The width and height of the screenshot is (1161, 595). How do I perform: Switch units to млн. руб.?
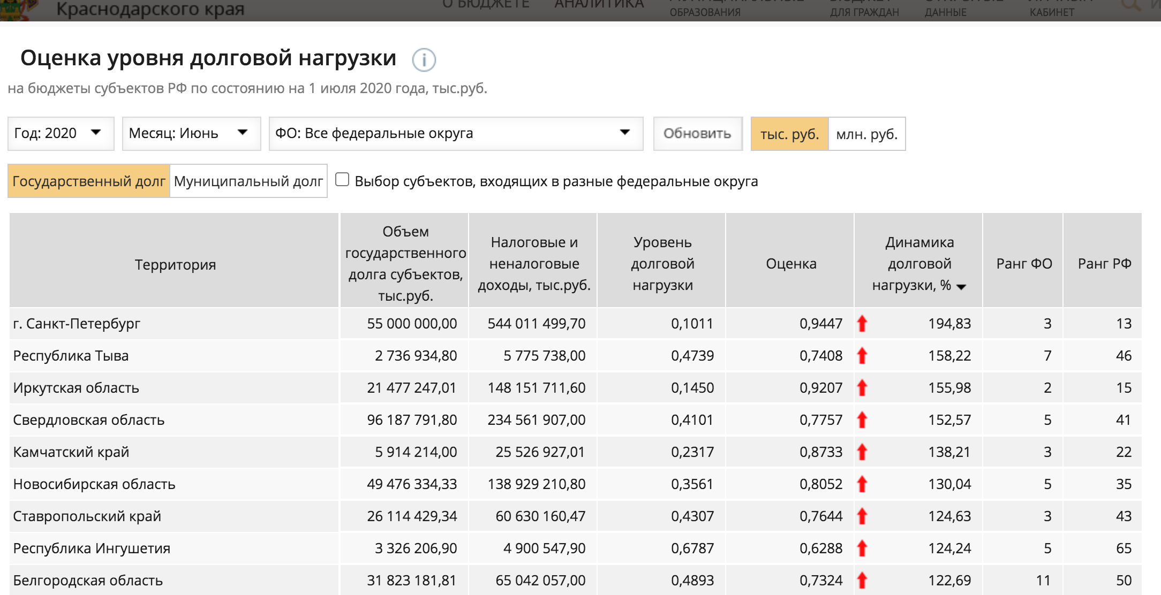coord(866,134)
